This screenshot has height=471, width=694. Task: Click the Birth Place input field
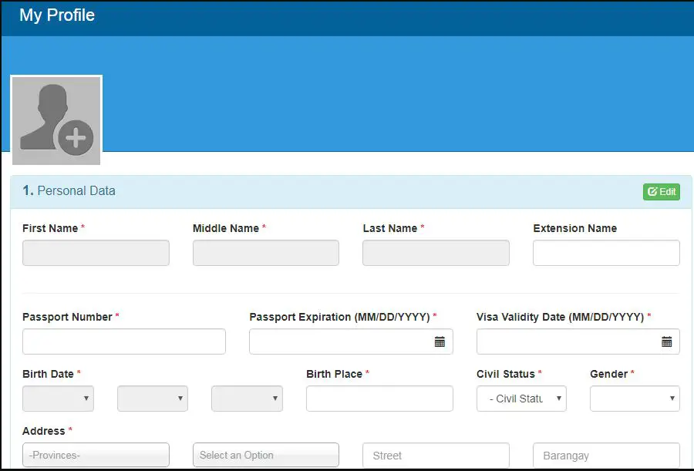click(x=379, y=399)
